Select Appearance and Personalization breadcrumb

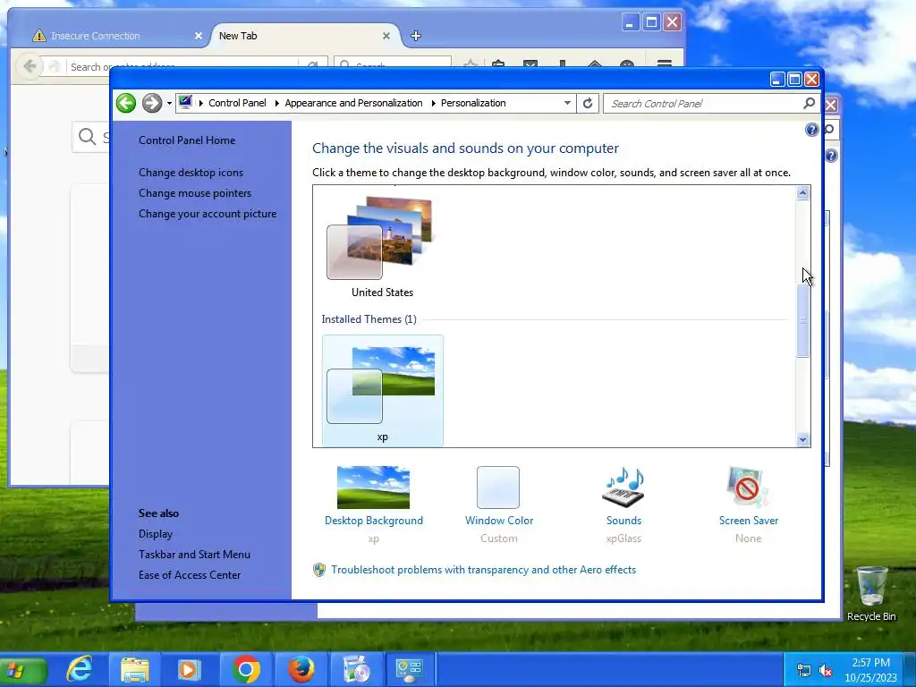click(353, 104)
